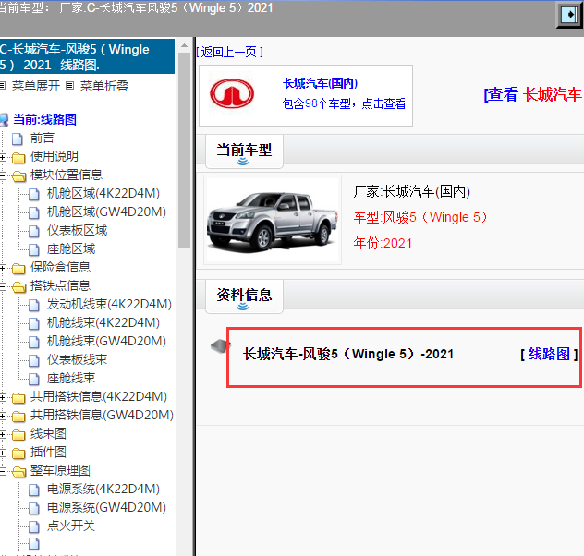Screen dimensions: 584x556
Task: Open 机舱区域(4K22D4M) tree item
Action: tap(103, 194)
